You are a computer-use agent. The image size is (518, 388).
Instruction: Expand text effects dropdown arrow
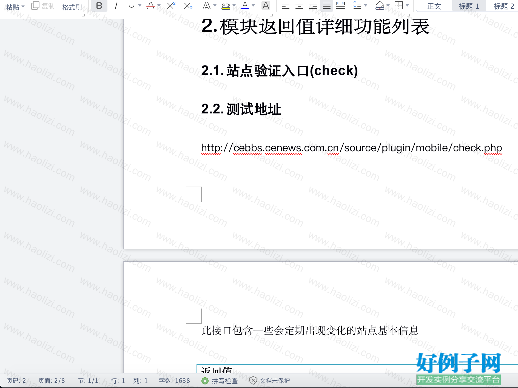(215, 5)
